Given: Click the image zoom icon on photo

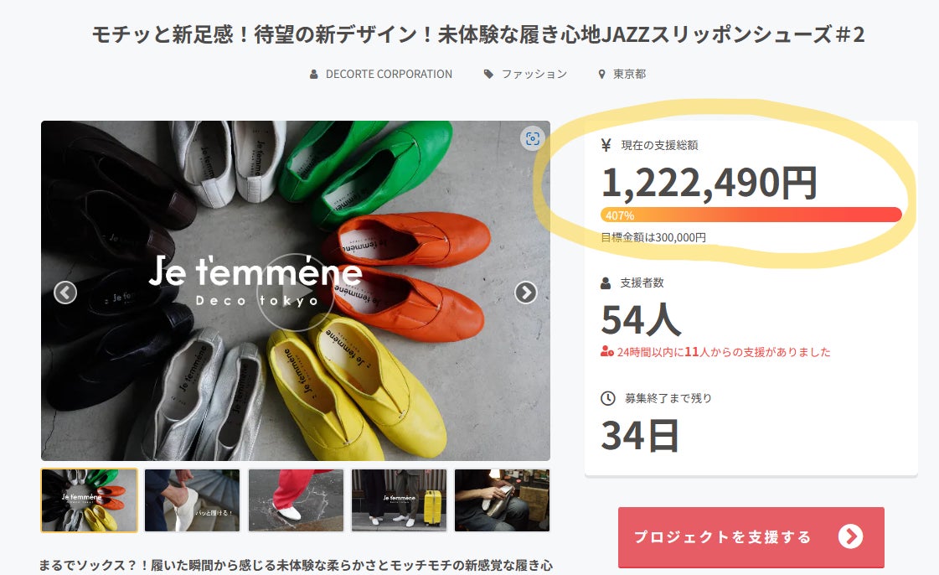Looking at the screenshot, I should [x=532, y=138].
